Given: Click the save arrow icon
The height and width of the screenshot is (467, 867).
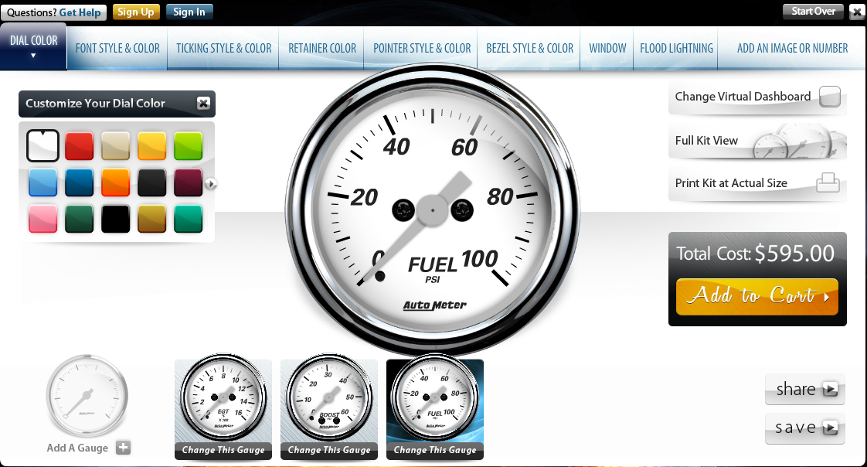Looking at the screenshot, I should coord(830,428).
